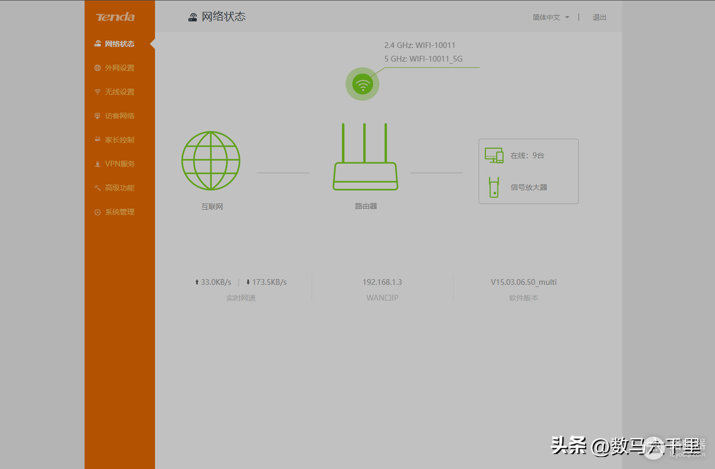
Task: Click the 2.4 GHz: WIFI-10011 label
Action: (420, 45)
